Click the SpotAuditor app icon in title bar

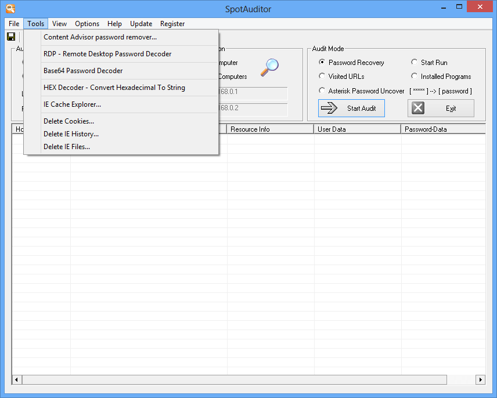(10, 9)
